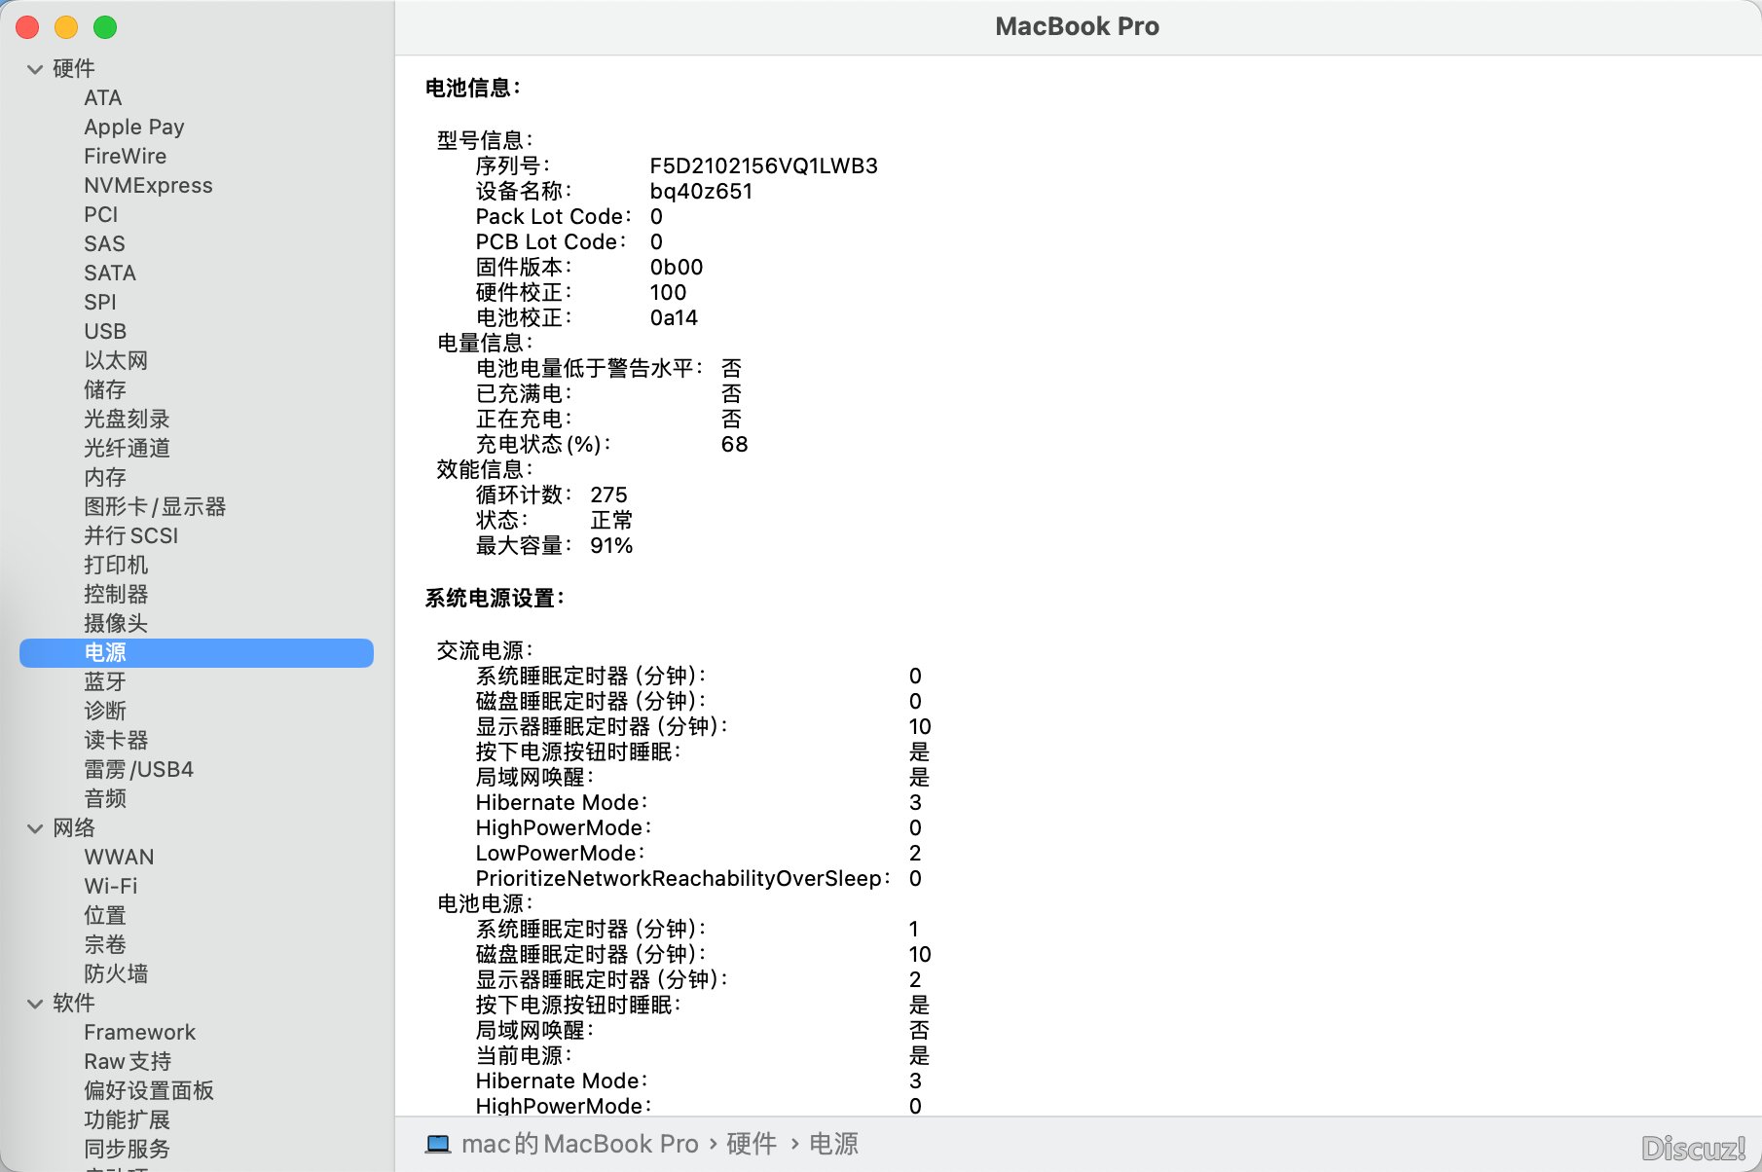1762x1172 pixels.
Task: Select 读卡器 in the sidebar
Action: click(x=116, y=741)
